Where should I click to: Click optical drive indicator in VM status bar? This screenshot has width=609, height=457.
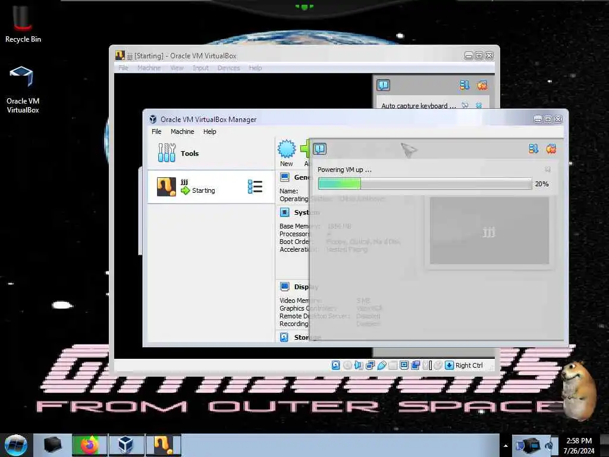click(347, 365)
